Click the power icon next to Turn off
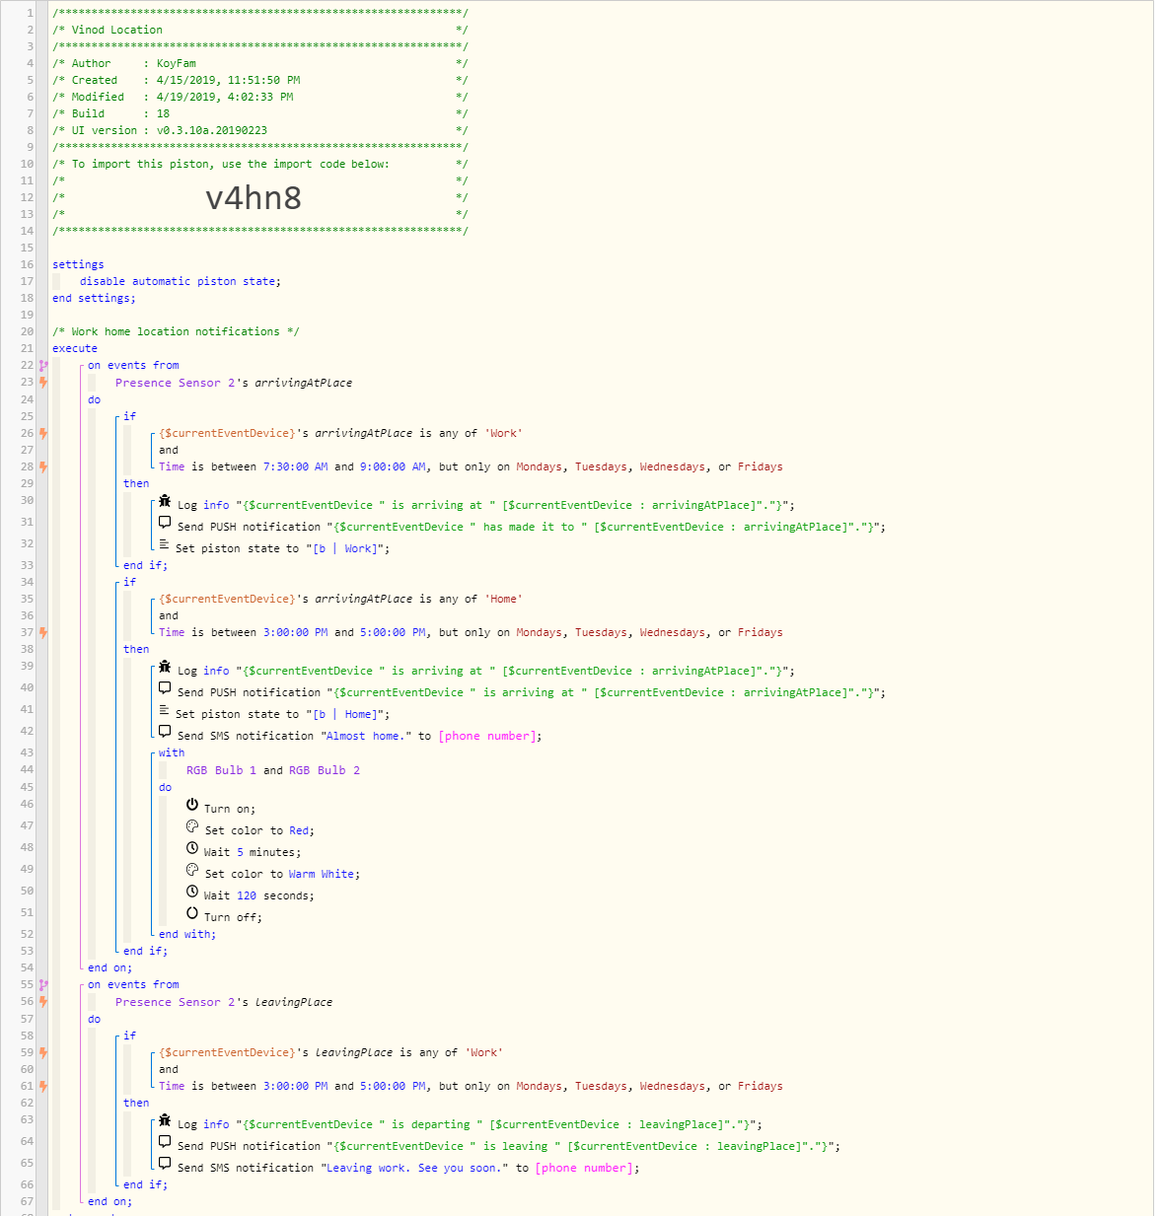 coord(192,913)
